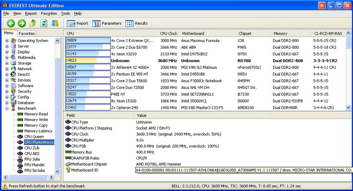This screenshot has width=353, height=191.
Task: Select CPU AES benchmark
Action: [32, 153]
